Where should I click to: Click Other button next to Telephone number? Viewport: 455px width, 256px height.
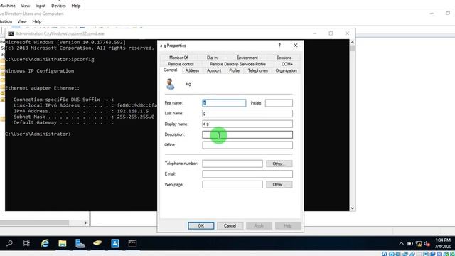279,164
